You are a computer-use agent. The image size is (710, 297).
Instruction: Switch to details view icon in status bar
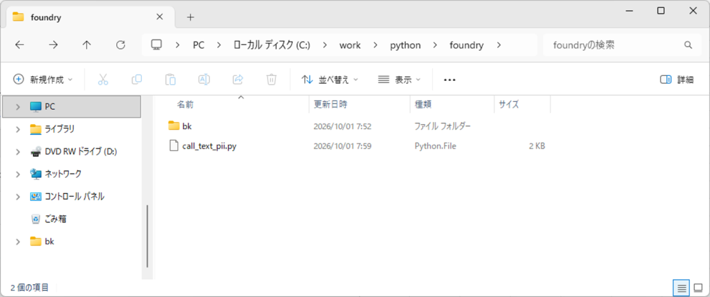tap(681, 288)
